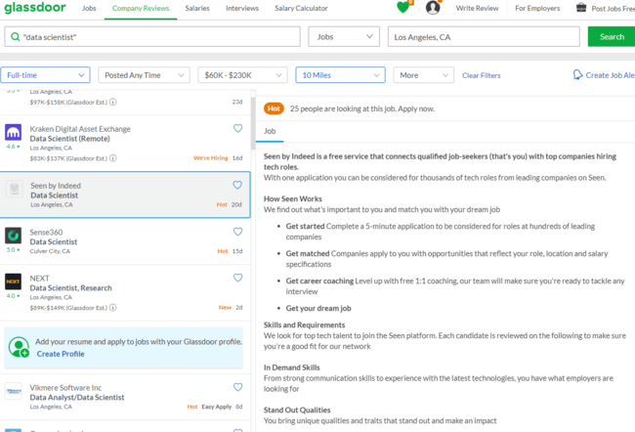Open the $60K - $230K salary range filter

pos(241,75)
